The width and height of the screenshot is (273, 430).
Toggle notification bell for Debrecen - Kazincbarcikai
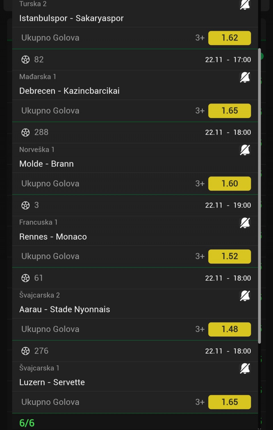tap(245, 77)
